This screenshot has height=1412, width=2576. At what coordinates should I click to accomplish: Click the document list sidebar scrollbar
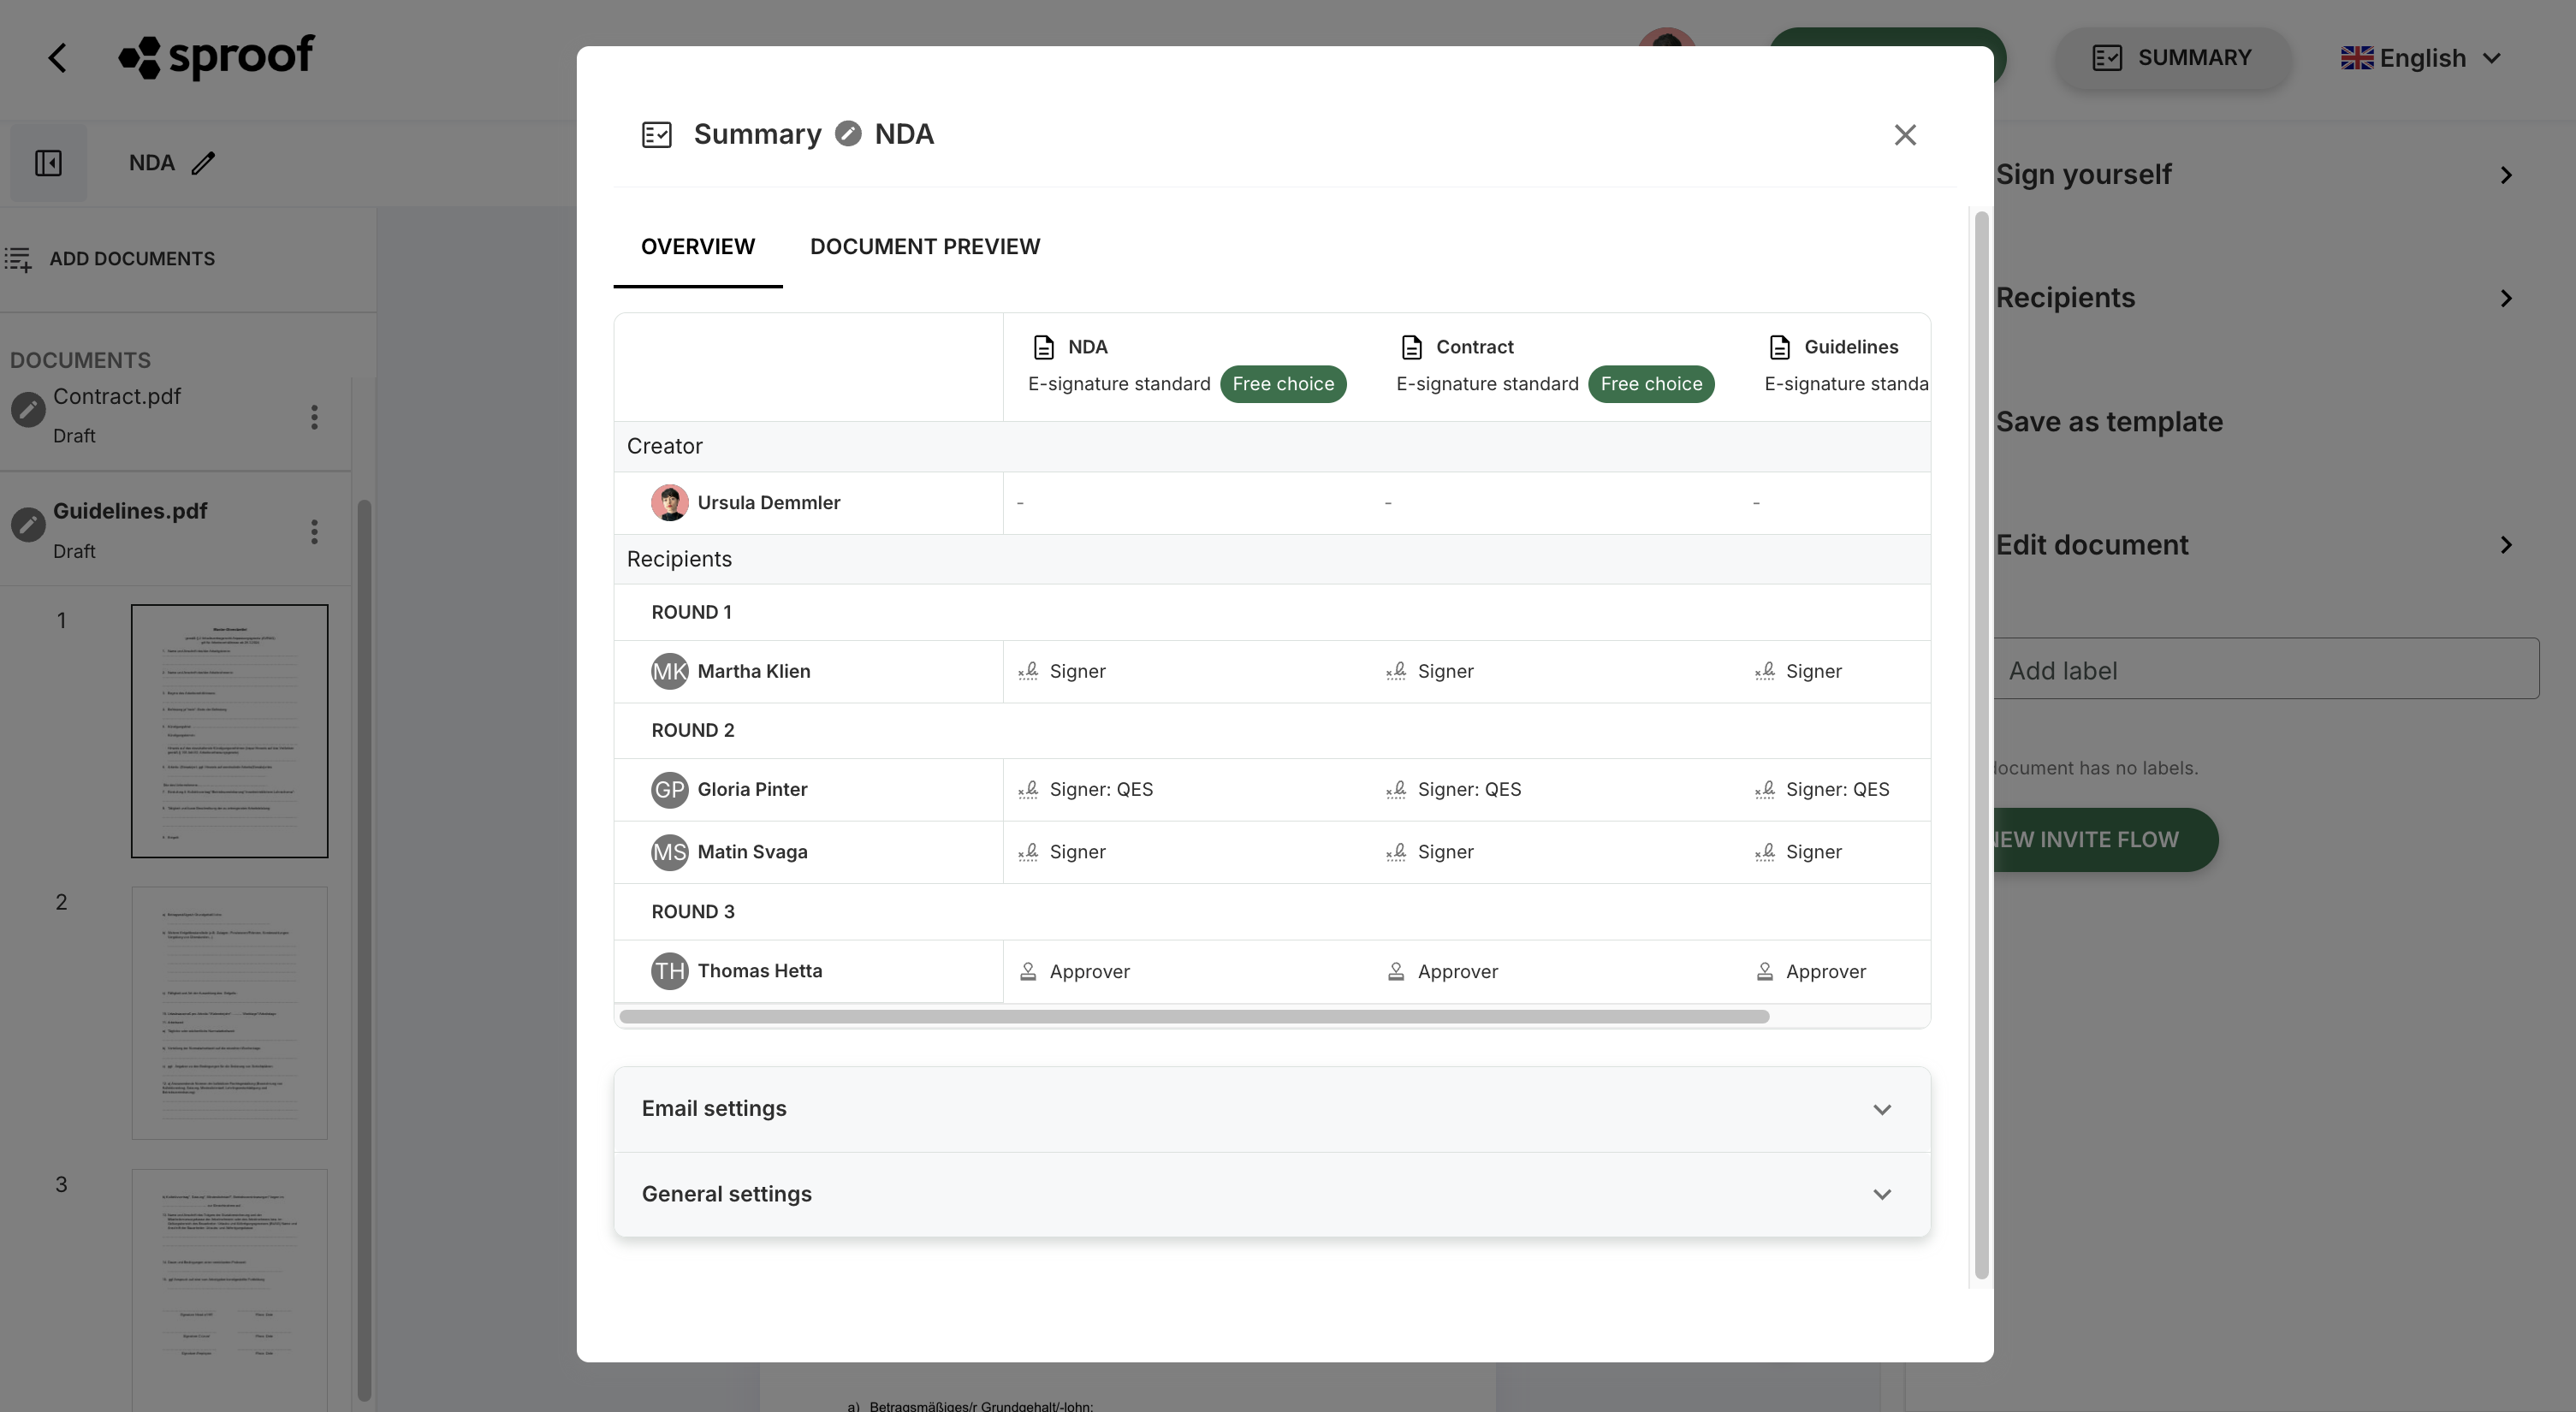[x=364, y=950]
